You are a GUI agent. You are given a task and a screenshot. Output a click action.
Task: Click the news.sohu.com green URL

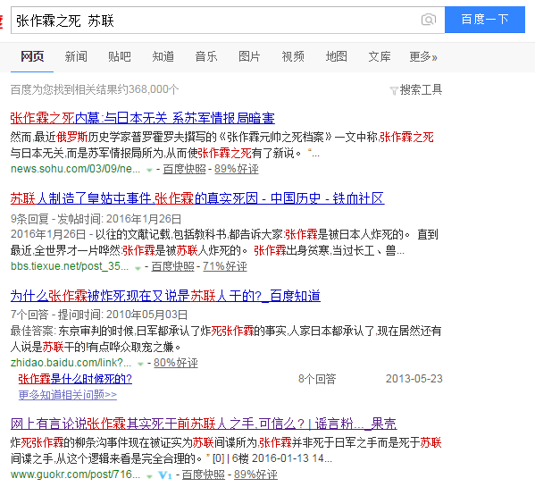(75, 169)
